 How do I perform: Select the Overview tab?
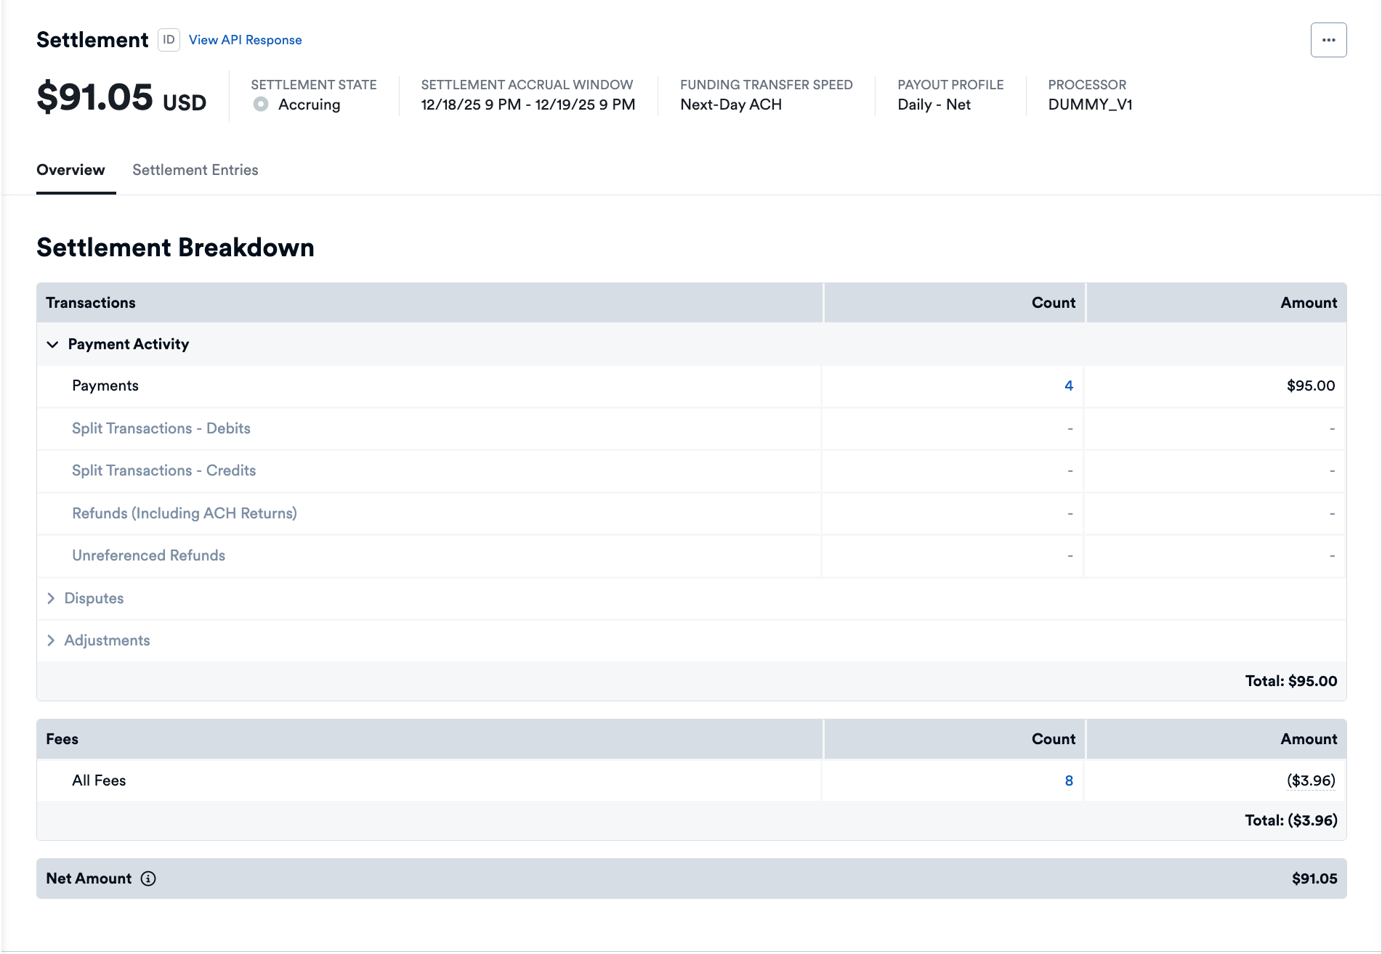tap(70, 170)
